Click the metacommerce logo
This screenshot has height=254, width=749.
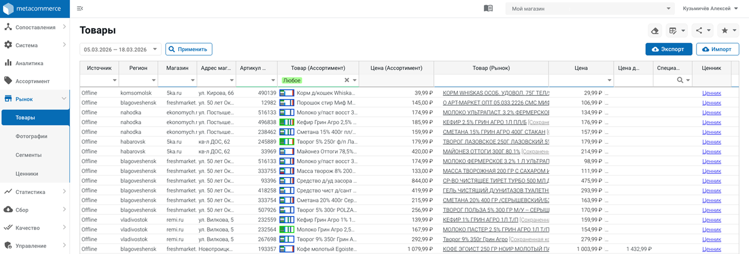click(x=34, y=9)
